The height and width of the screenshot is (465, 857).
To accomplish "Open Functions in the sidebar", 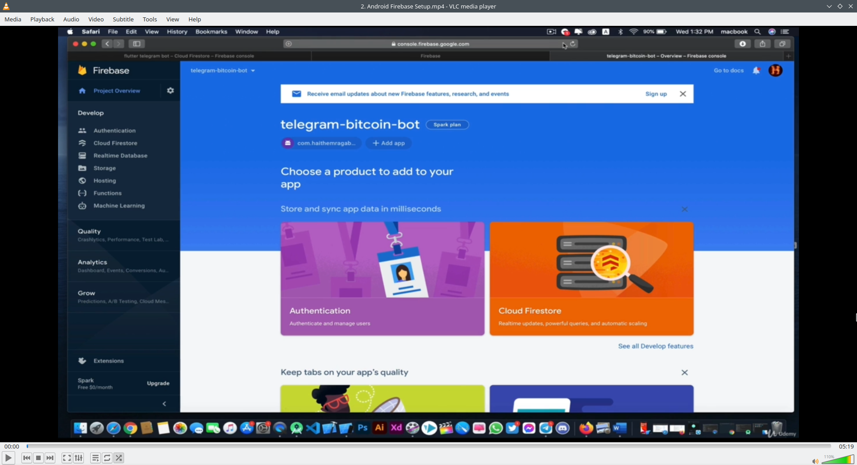I will [x=108, y=193].
